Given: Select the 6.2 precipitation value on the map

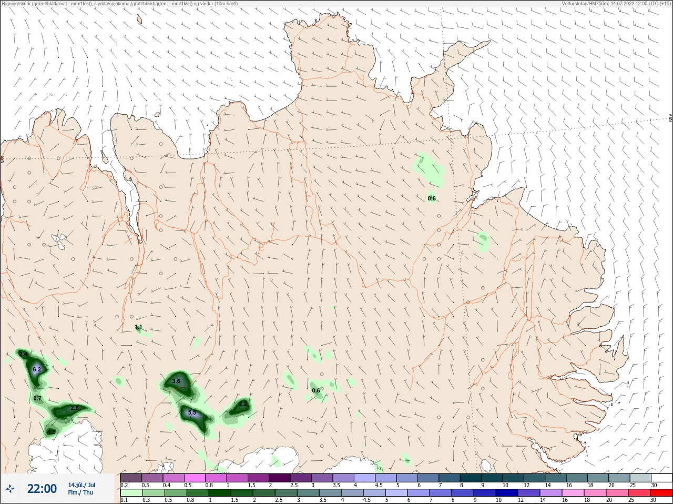Looking at the screenshot, I should pos(37,370).
